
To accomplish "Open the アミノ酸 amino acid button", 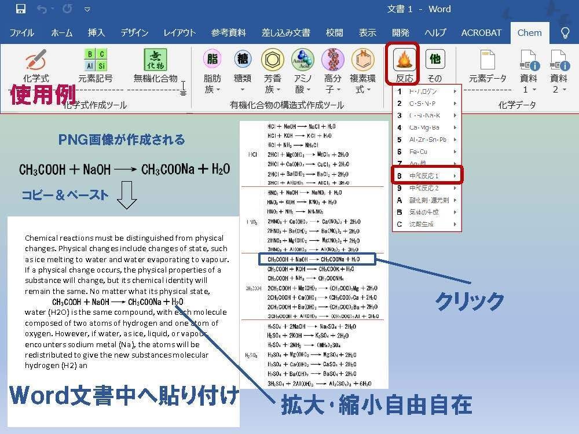I will pyautogui.click(x=303, y=72).
